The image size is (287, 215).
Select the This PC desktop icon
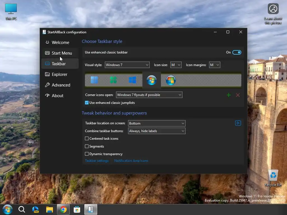[x=11, y=12]
